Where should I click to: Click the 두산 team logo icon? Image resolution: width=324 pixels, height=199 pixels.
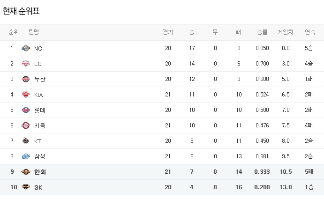click(25, 79)
